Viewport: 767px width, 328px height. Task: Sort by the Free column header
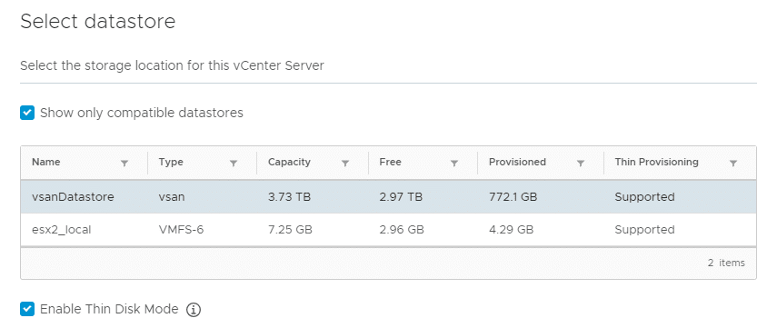click(x=390, y=162)
